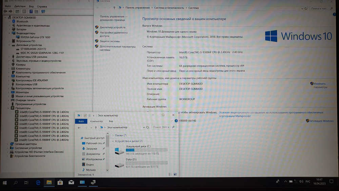
Task: Open Защита системы link
Action: tap(109, 41)
